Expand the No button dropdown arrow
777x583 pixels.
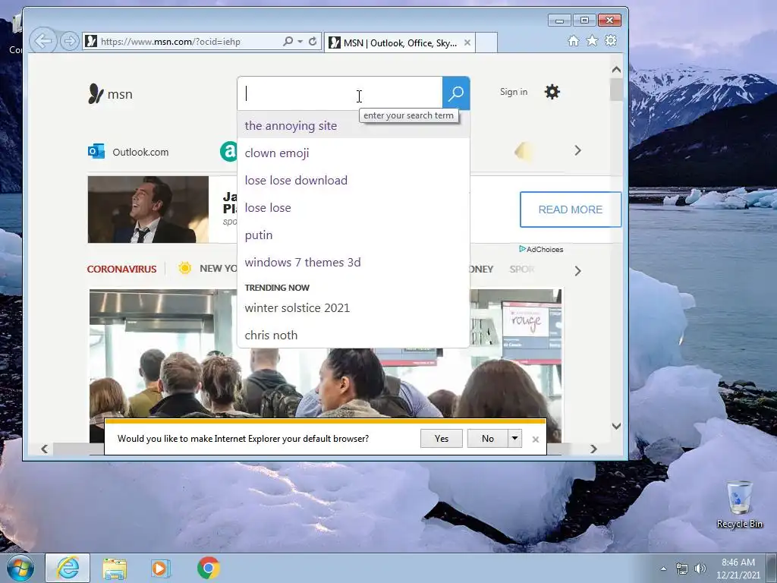(x=515, y=438)
